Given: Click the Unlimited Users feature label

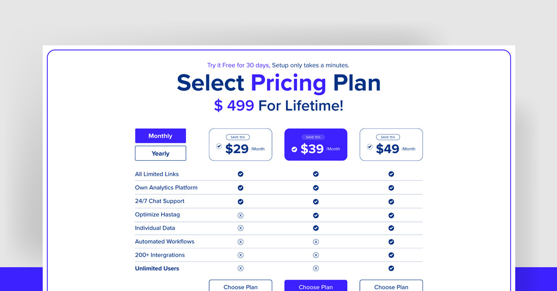Looking at the screenshot, I should click(156, 268).
